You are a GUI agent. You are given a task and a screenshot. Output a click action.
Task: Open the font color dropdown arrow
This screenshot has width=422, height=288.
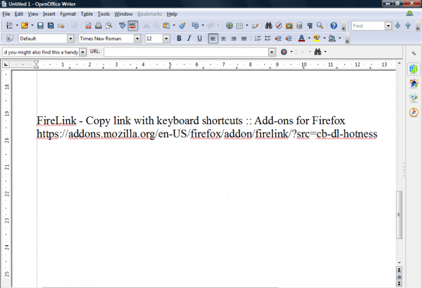[x=309, y=39]
